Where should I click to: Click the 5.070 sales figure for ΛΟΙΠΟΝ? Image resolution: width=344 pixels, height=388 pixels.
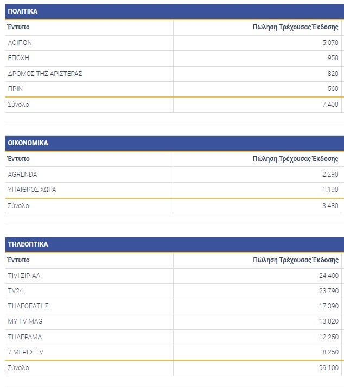click(329, 43)
